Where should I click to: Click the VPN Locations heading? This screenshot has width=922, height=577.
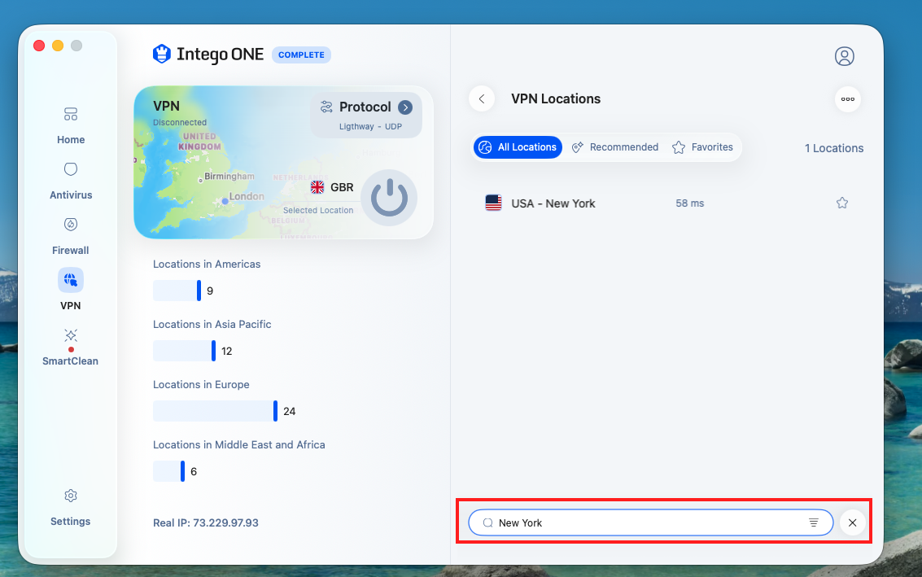coord(556,98)
